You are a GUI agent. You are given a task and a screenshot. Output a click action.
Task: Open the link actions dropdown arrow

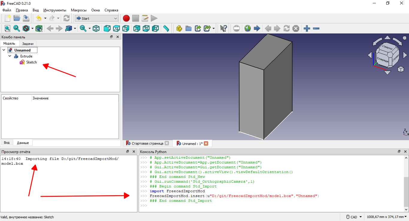tap(213, 28)
